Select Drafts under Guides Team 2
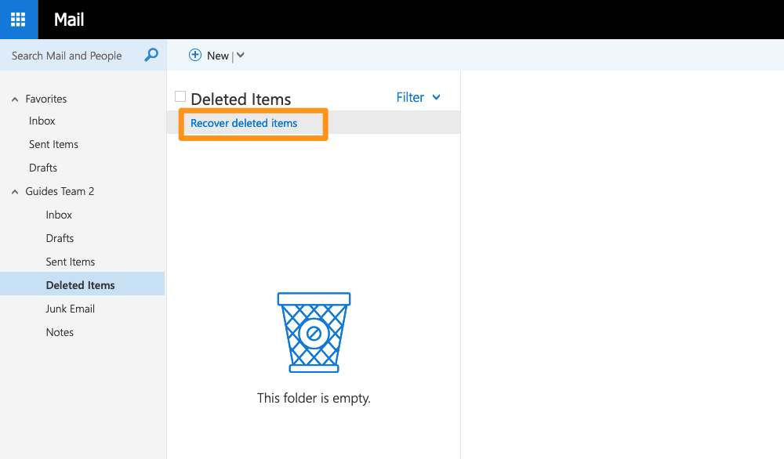Viewport: 784px width, 459px height. click(x=60, y=239)
